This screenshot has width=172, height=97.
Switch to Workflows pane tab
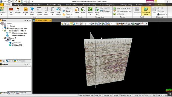(x=21, y=93)
